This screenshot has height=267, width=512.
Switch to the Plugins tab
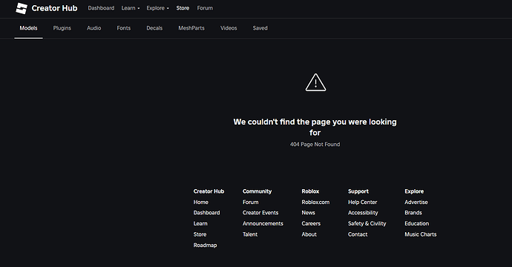coord(62,28)
